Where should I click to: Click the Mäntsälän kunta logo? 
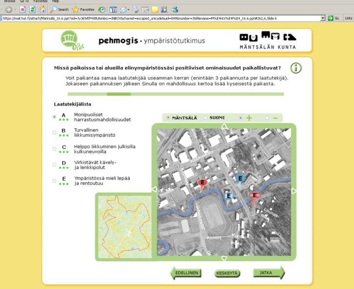tap(268, 40)
